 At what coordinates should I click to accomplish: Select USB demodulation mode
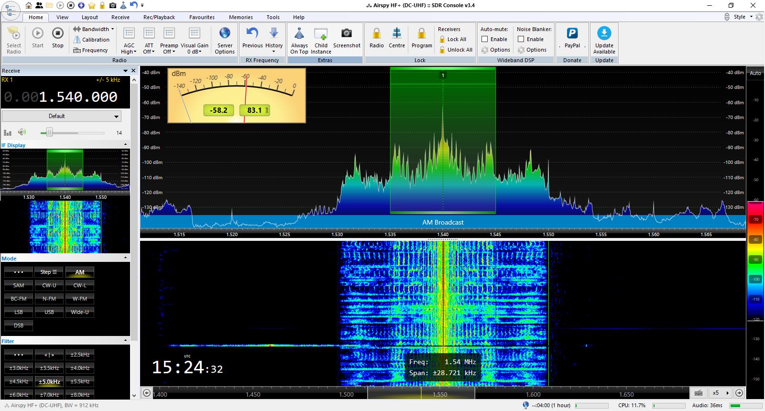point(49,312)
